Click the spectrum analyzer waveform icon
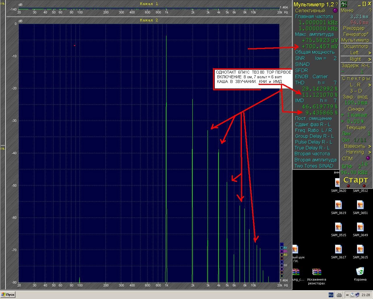The image size is (373, 299). (344, 4)
